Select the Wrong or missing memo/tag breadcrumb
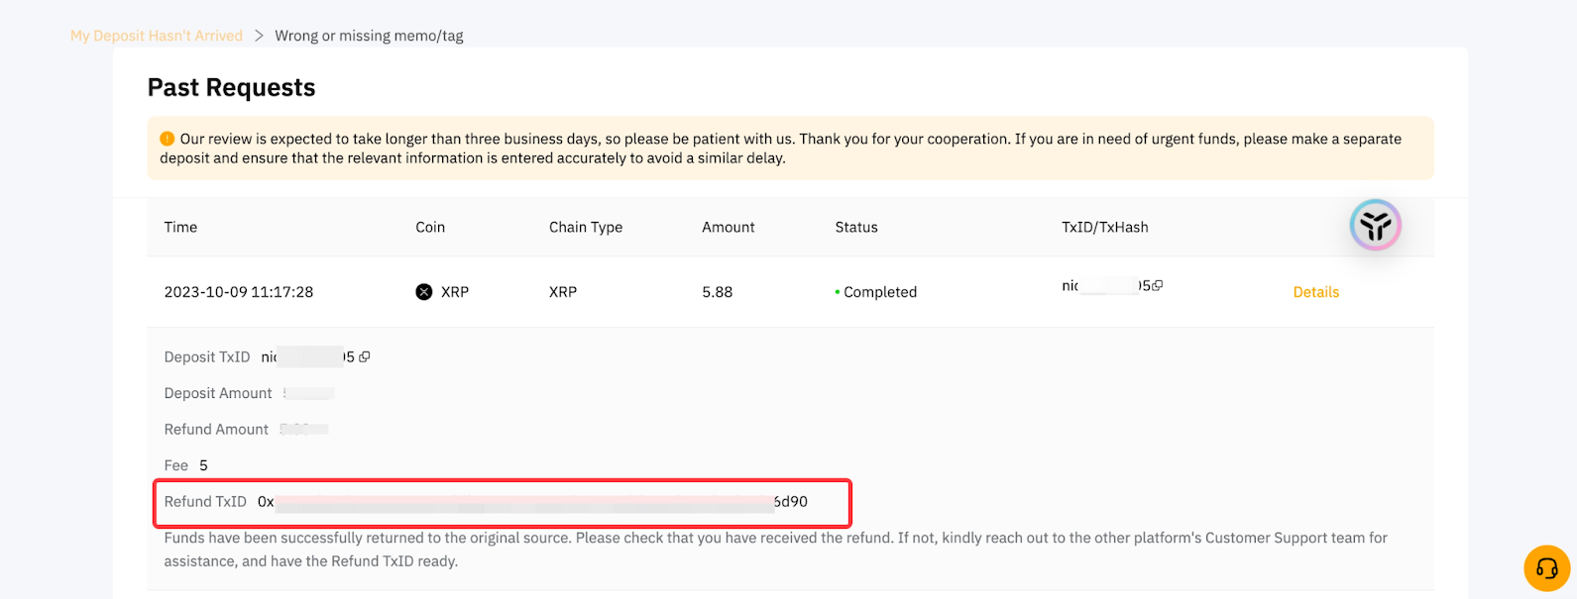The height and width of the screenshot is (599, 1577). (x=369, y=36)
